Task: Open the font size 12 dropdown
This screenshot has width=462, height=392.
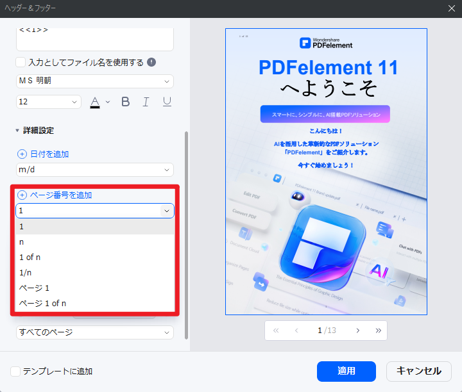Action: click(x=49, y=102)
